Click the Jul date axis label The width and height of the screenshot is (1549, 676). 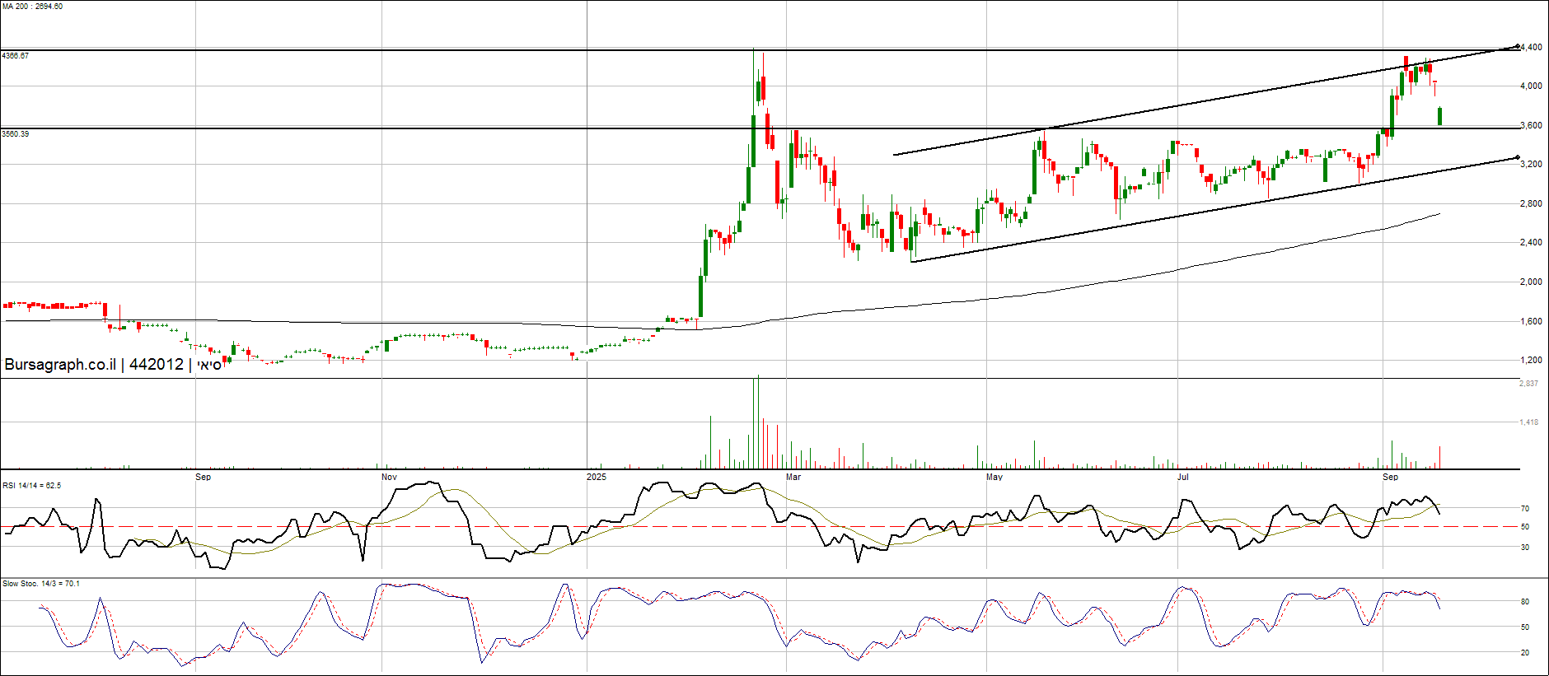pyautogui.click(x=1183, y=478)
